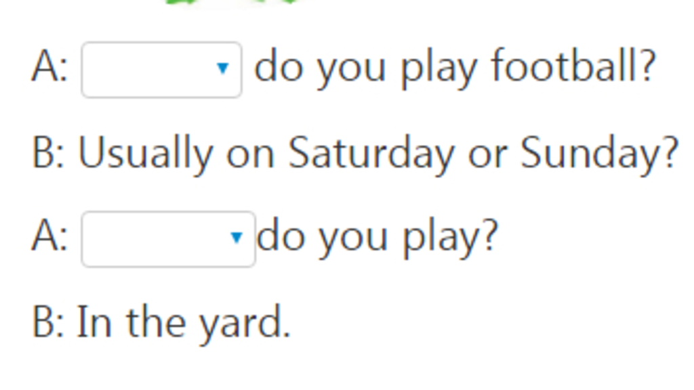Click the answer line "B: In the yard."

[161, 324]
